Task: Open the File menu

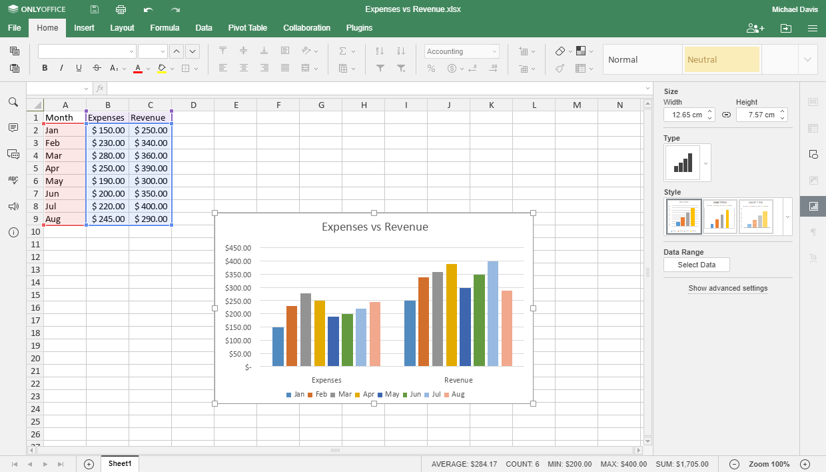Action: pyautogui.click(x=14, y=28)
